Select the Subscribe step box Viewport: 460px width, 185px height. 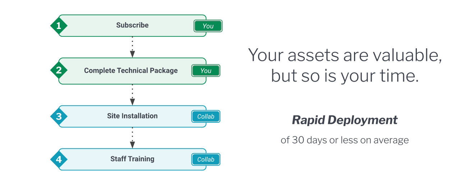(x=132, y=25)
